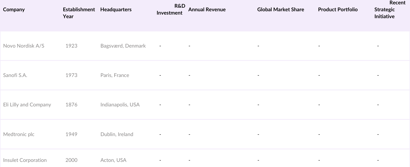Click Eli Lilly's Annual Revenue cell
The height and width of the screenshot is (167, 410).
pos(189,105)
